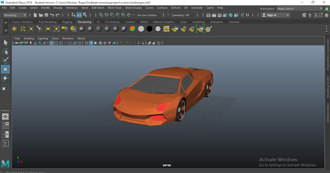Toggle the viewport grid display
Screen dimensions: 330x173
(51, 43)
